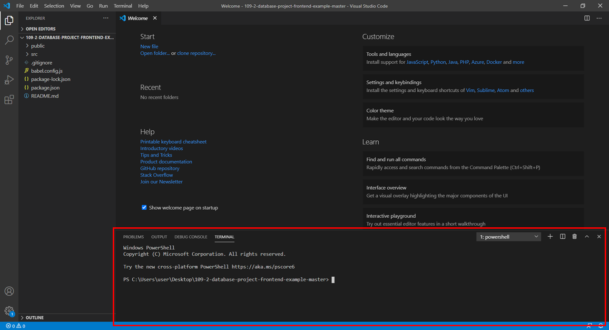The width and height of the screenshot is (609, 330).
Task: Toggle Show welcome page on startup
Action: pos(144,207)
